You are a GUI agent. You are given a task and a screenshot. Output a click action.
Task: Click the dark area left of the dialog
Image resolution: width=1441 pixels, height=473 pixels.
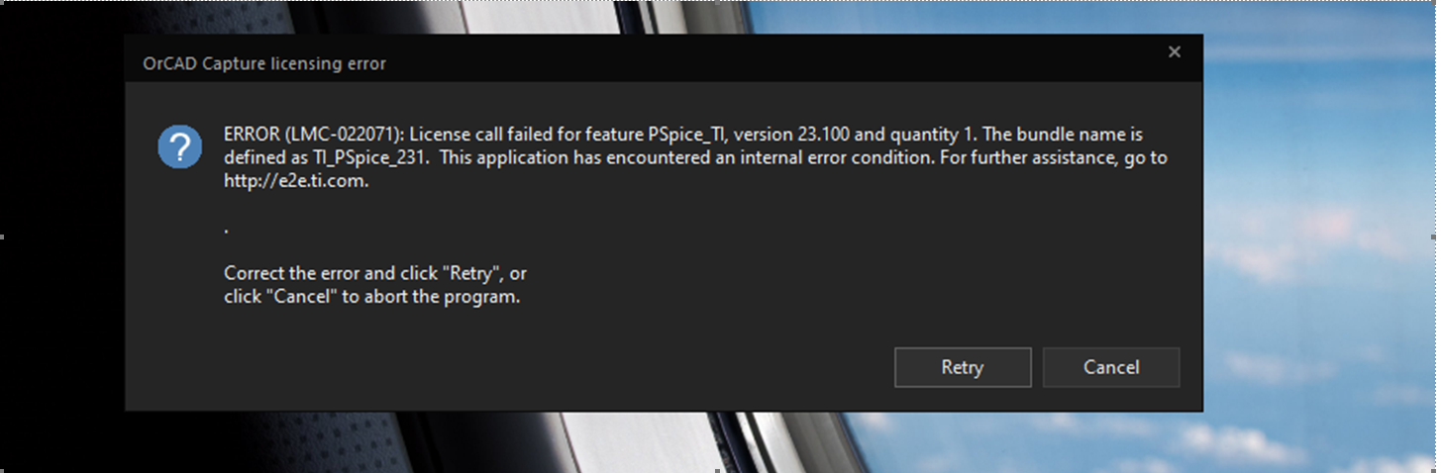click(x=61, y=237)
